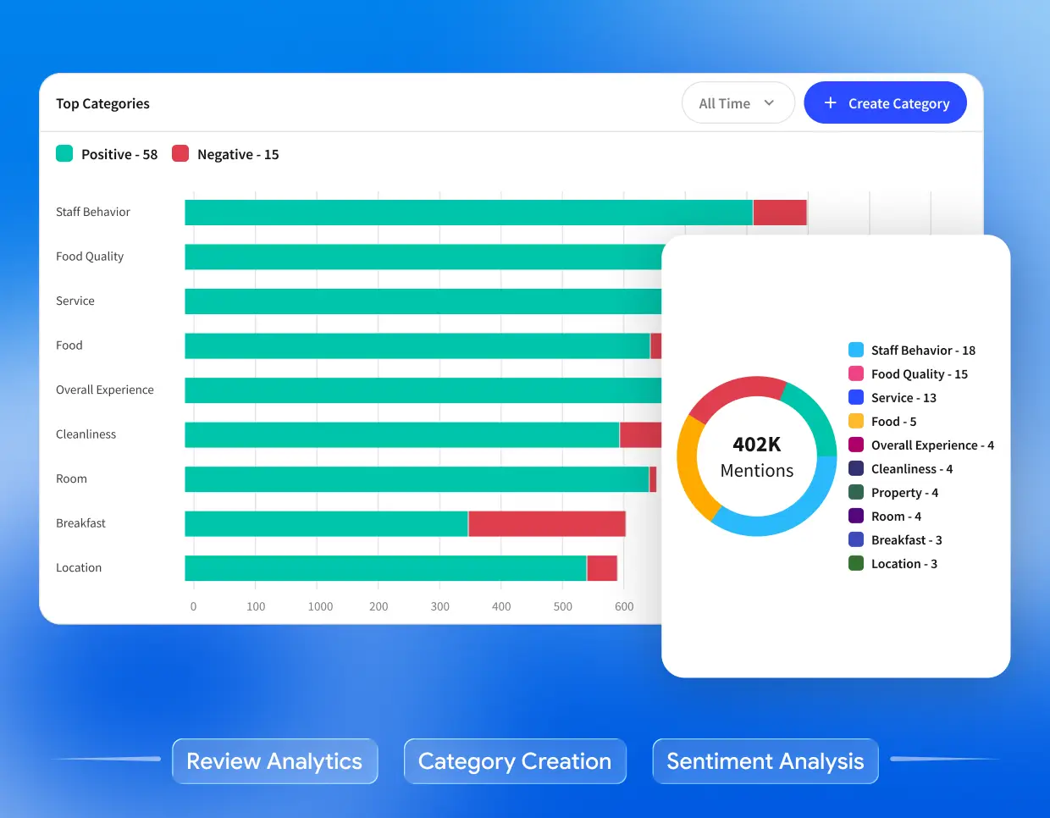Click the Overall Experience - 4 legend swatch
Image resolution: width=1050 pixels, height=818 pixels.
tap(856, 445)
